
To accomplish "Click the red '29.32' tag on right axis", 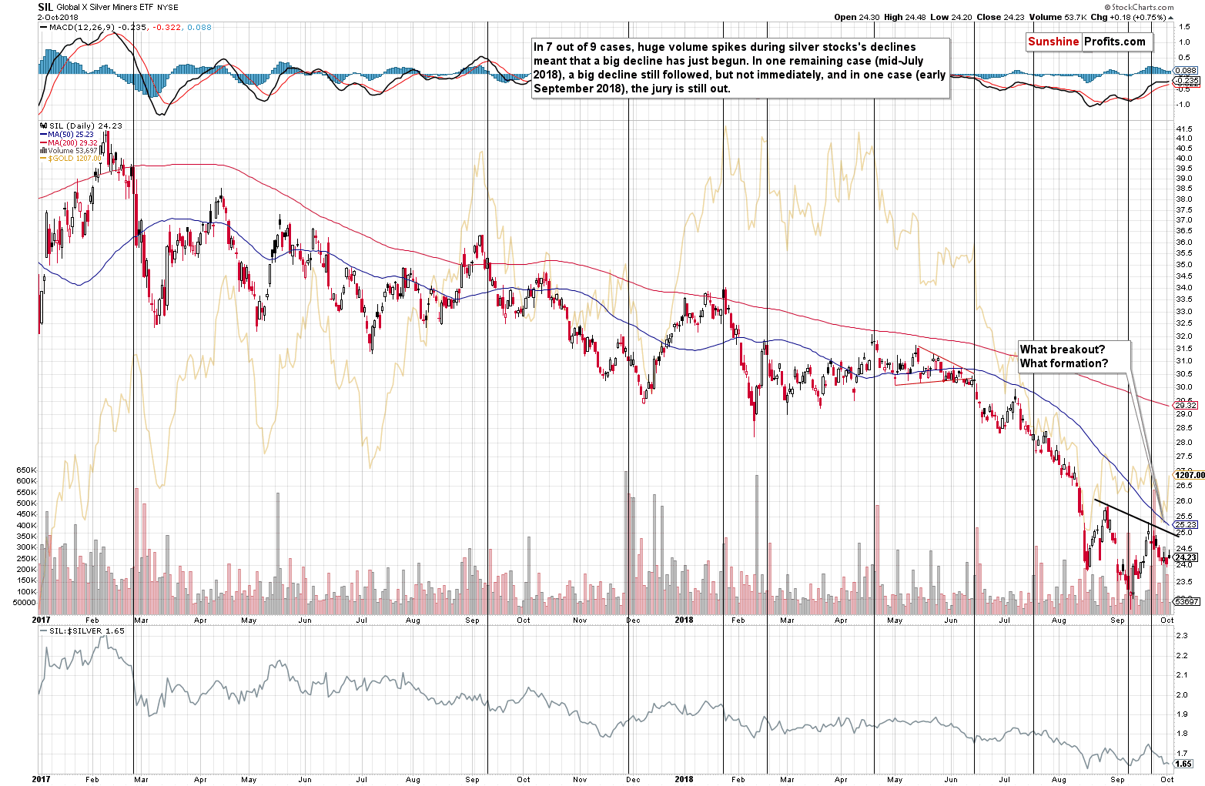I will 1187,405.
